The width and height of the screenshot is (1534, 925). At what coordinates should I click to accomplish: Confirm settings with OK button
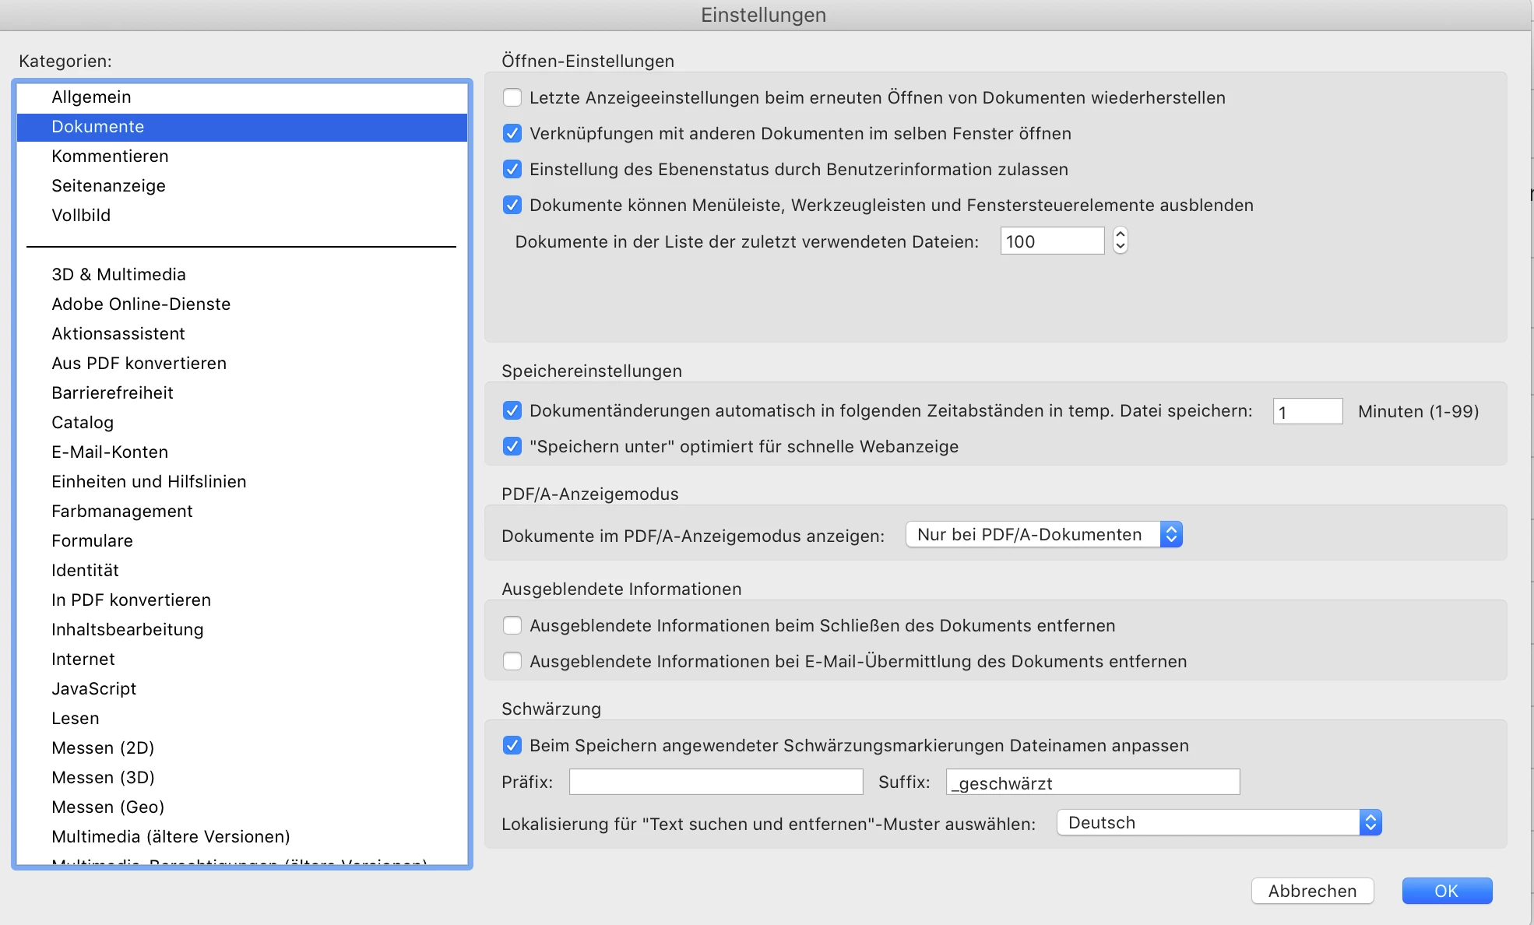click(1446, 892)
